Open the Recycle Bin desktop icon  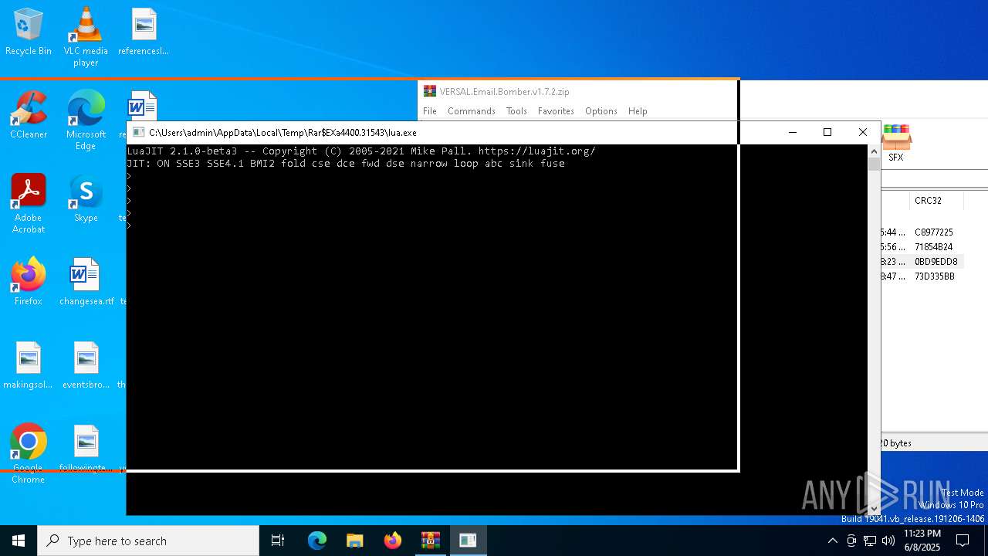[x=29, y=32]
